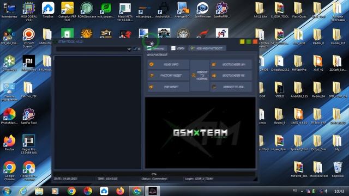
Task: Select the Firefox desktop shortcut
Action: coord(9,143)
